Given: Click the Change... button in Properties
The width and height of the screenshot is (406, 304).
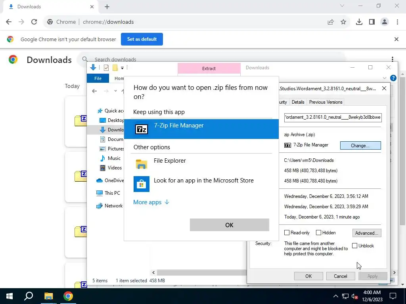Looking at the screenshot, I should coord(360,146).
